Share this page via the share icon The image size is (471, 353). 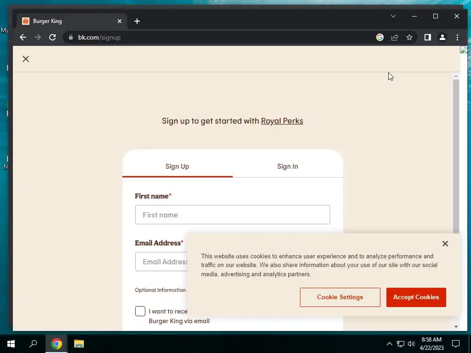pos(394,37)
